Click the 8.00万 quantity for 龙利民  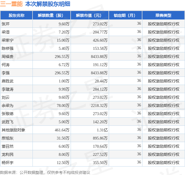pyautogui.click(x=64, y=154)
